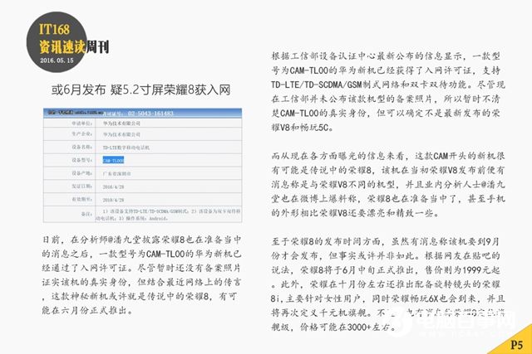Screen dimensions: 532x354
Task: Click the paragraph beginning 而从现在各方面曝光
Action: (388, 184)
